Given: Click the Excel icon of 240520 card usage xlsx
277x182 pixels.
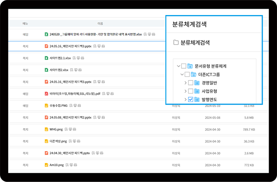Looking at the screenshot, I should point(46,34).
